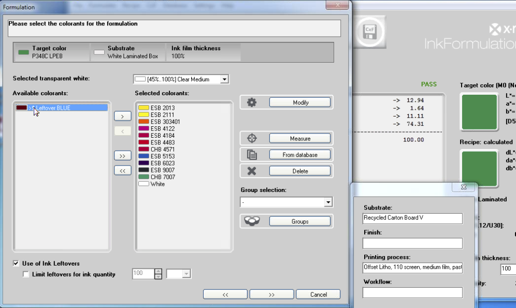The image size is (516, 308).
Task: Click into the Substrate text field
Action: point(412,218)
